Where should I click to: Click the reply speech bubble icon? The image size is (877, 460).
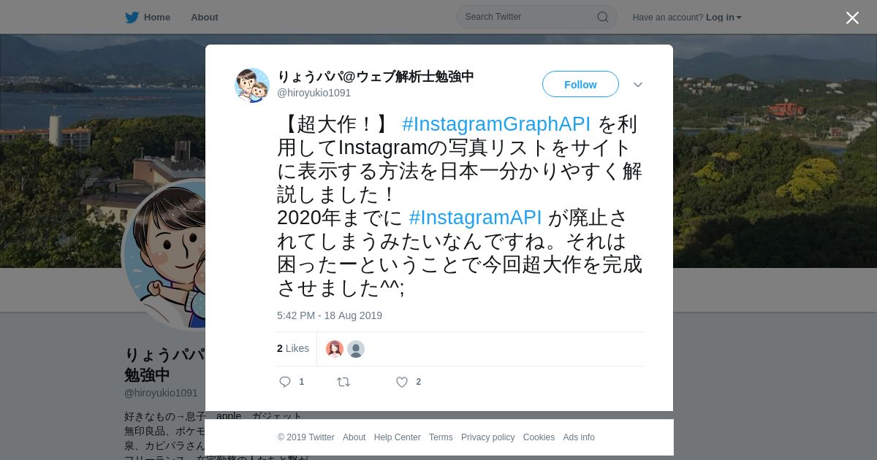point(285,382)
